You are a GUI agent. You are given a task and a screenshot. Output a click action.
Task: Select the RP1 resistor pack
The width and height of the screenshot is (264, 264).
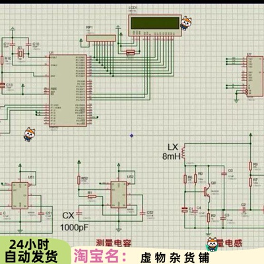[101, 38]
